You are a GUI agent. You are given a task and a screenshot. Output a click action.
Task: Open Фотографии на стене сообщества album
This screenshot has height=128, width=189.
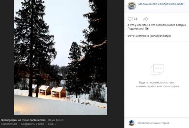coord(23,120)
